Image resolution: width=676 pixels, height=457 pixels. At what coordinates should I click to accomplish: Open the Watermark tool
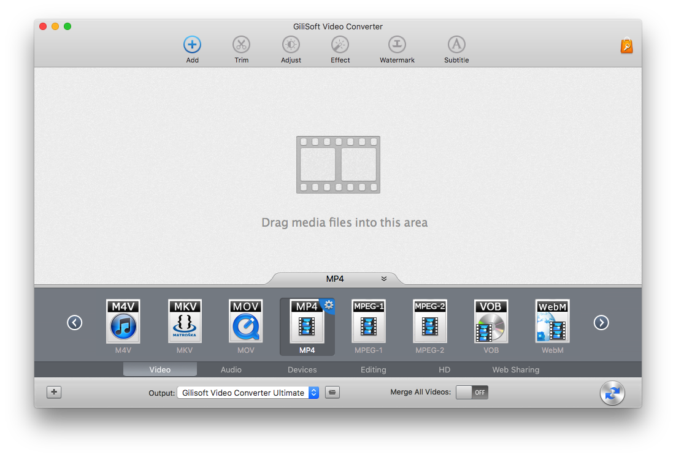coord(397,50)
